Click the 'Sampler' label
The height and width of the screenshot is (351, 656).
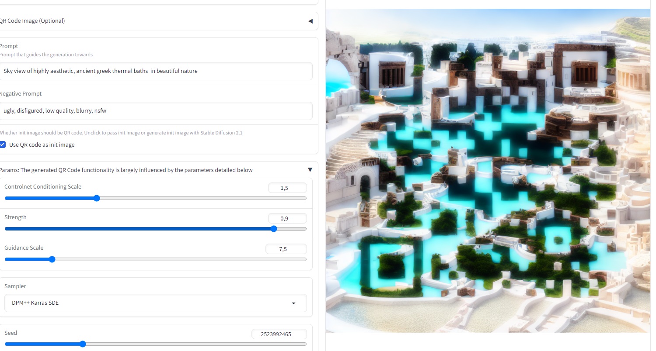coord(15,286)
